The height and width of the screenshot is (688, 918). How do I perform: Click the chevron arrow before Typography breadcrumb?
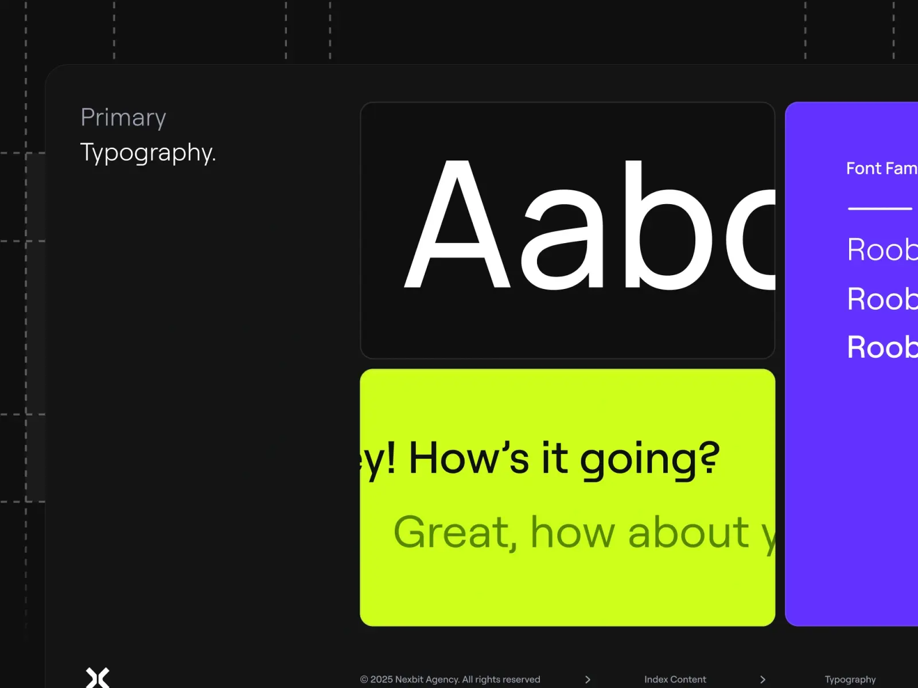[x=763, y=679]
